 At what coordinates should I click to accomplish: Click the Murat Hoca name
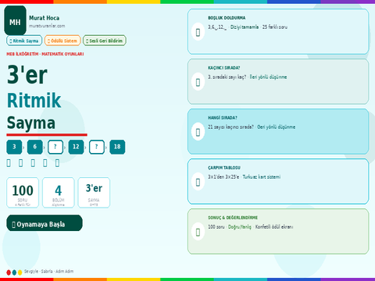[44, 18]
